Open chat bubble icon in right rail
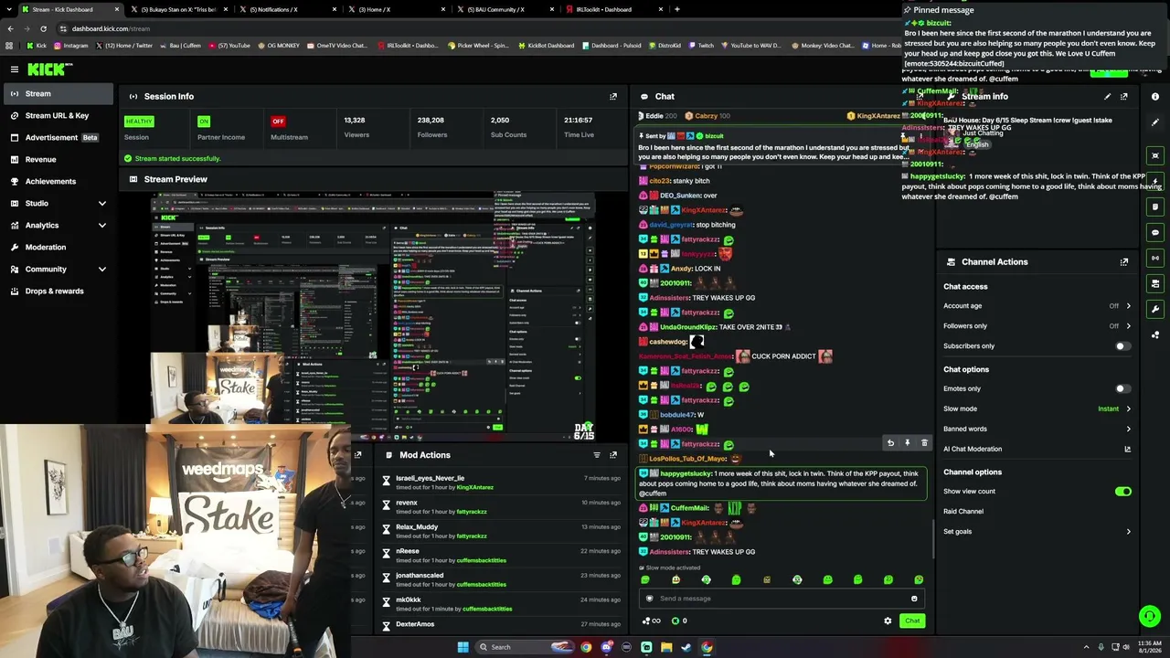1170x658 pixels. tap(1155, 232)
